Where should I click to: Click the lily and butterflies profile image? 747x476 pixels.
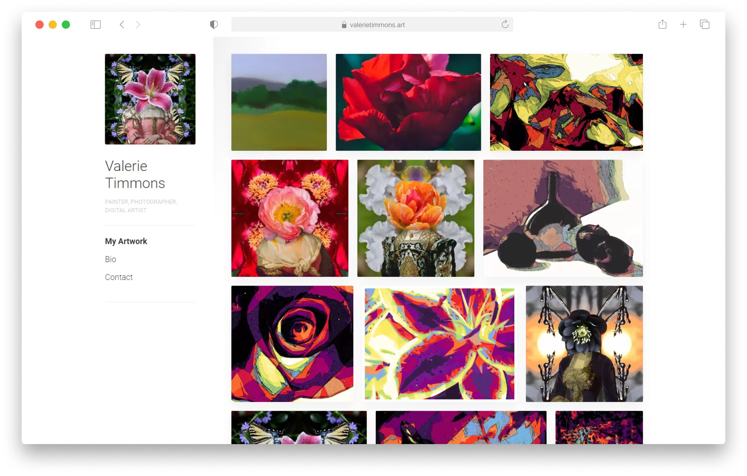click(x=150, y=99)
